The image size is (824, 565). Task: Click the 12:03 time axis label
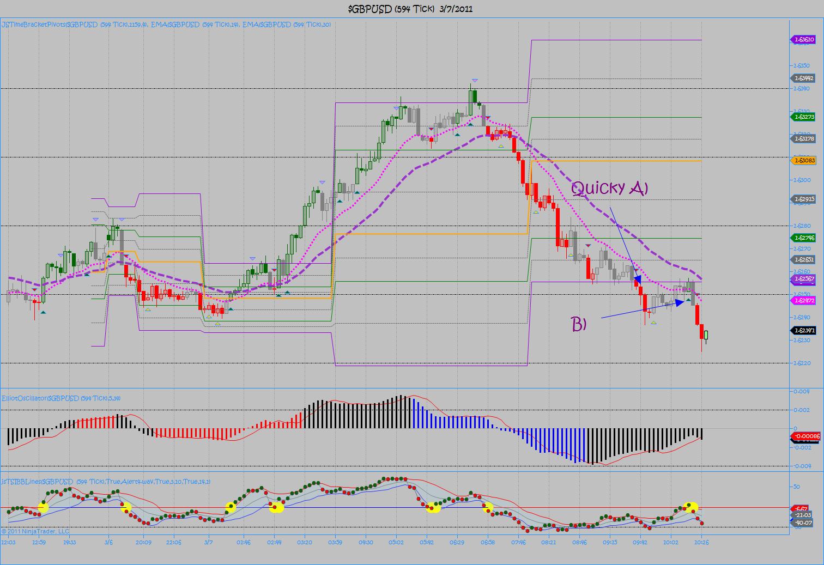[8, 542]
